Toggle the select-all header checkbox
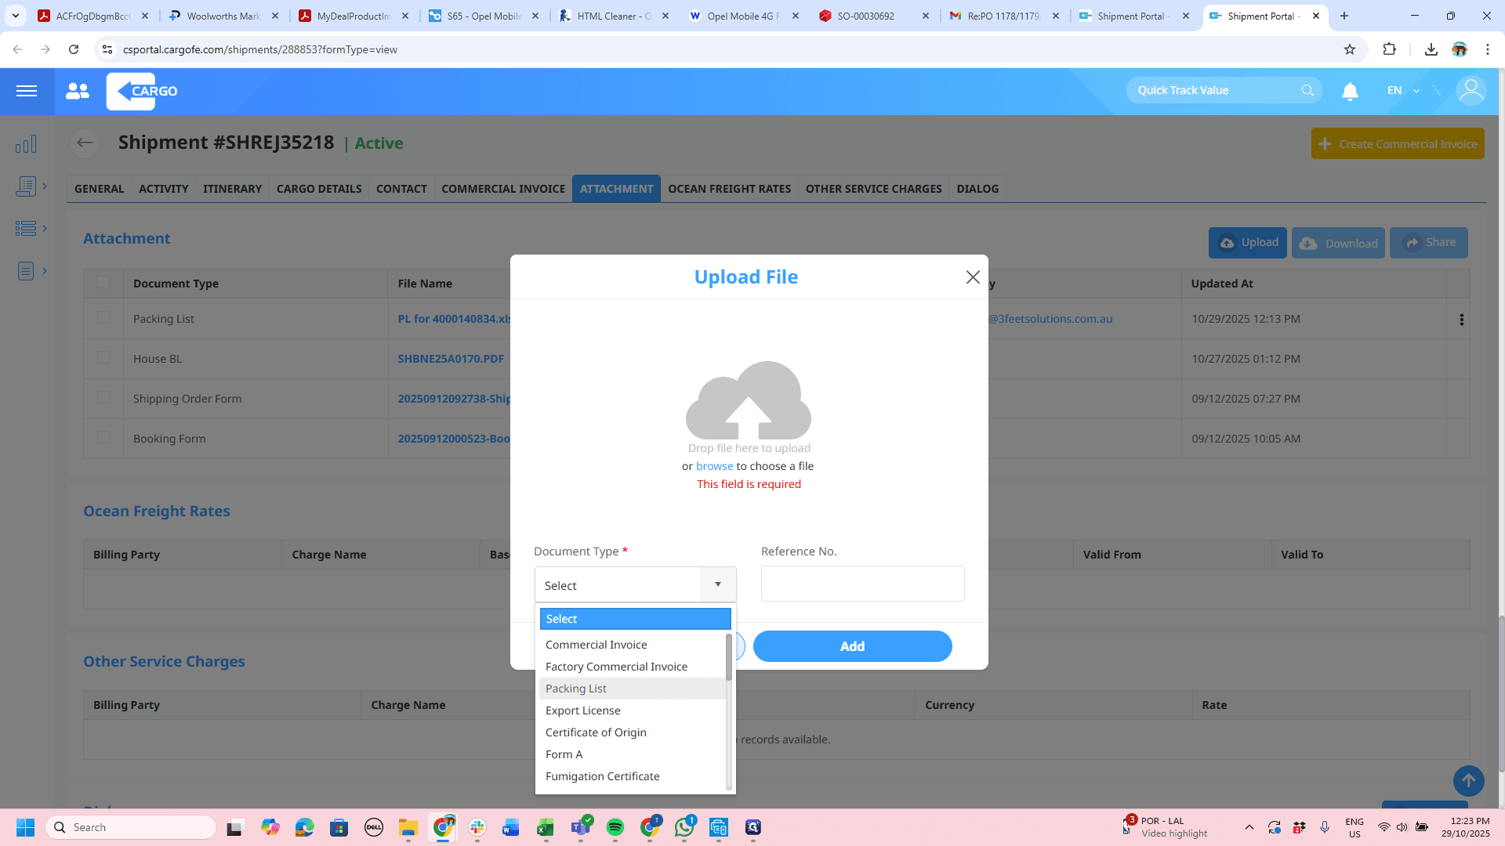The width and height of the screenshot is (1505, 846). pyautogui.click(x=103, y=283)
